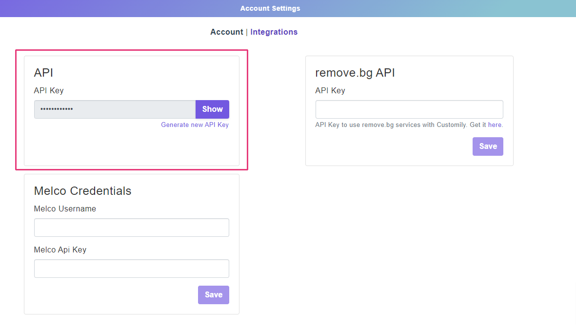Viewport: 576px width, 334px height.
Task: Open the Account tab
Action: (x=226, y=32)
